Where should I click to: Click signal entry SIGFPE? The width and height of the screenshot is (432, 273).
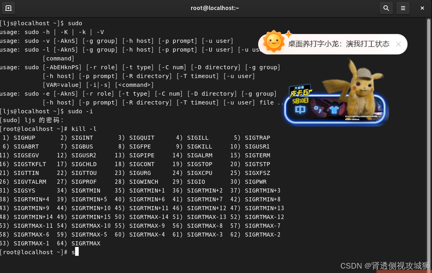[140, 147]
